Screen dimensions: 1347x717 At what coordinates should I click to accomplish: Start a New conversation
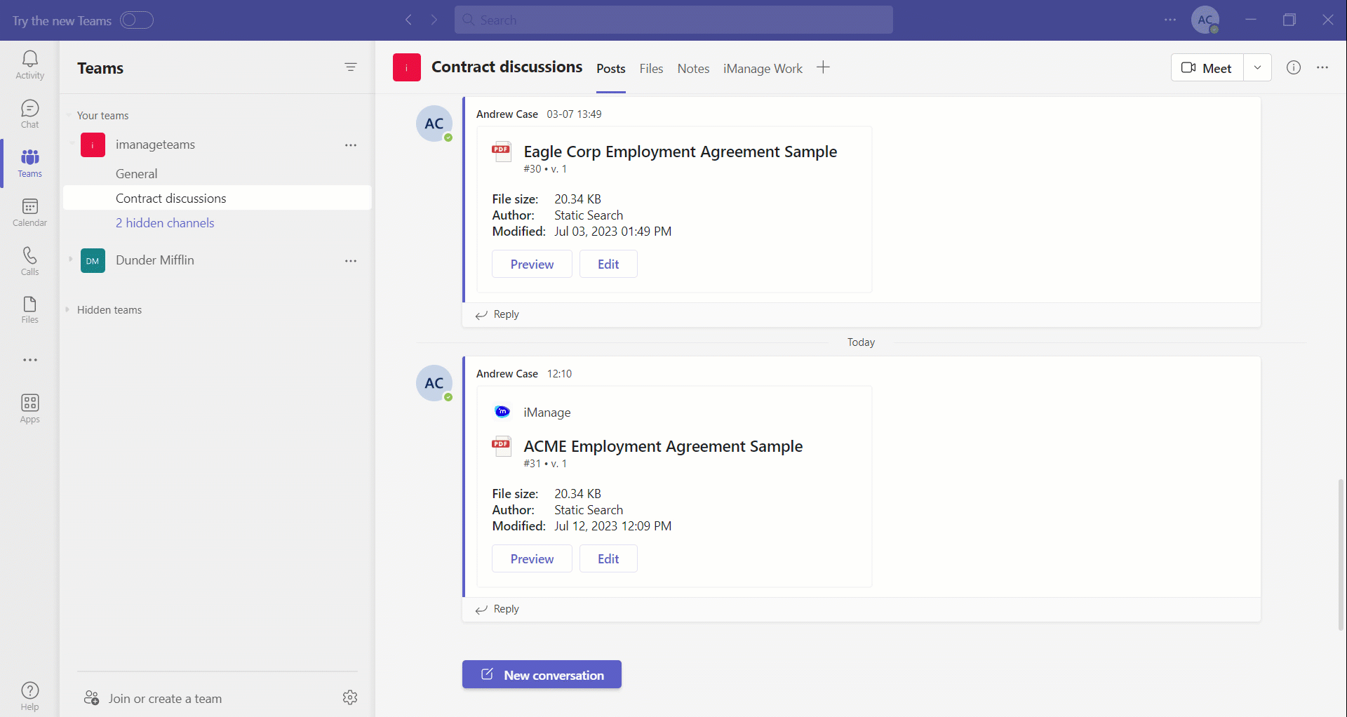click(542, 675)
